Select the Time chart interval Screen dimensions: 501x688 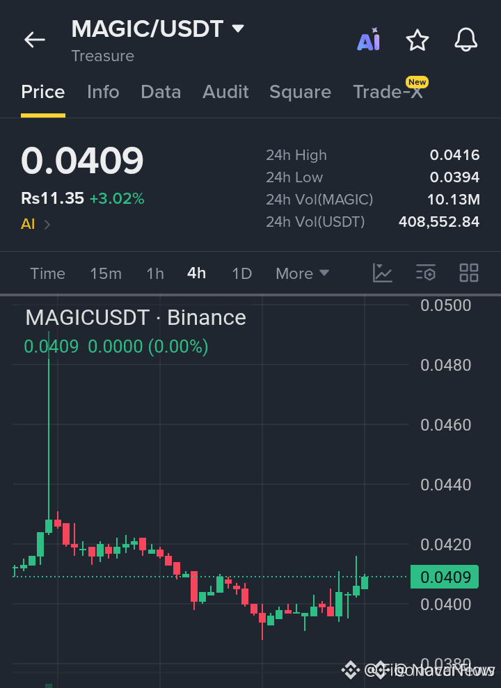(48, 274)
